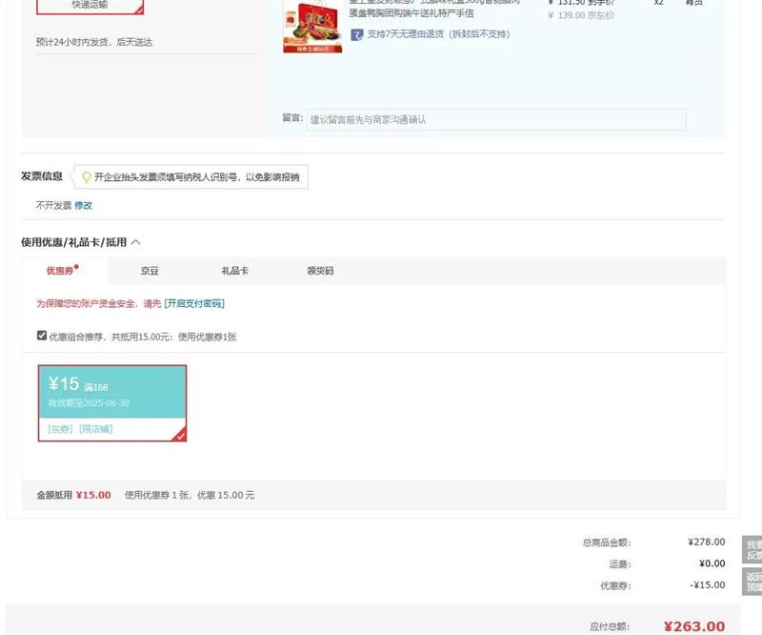Image resolution: width=762 pixels, height=635 pixels.
Task: Click the 我要反馈 feedback side button
Action: pos(752,550)
